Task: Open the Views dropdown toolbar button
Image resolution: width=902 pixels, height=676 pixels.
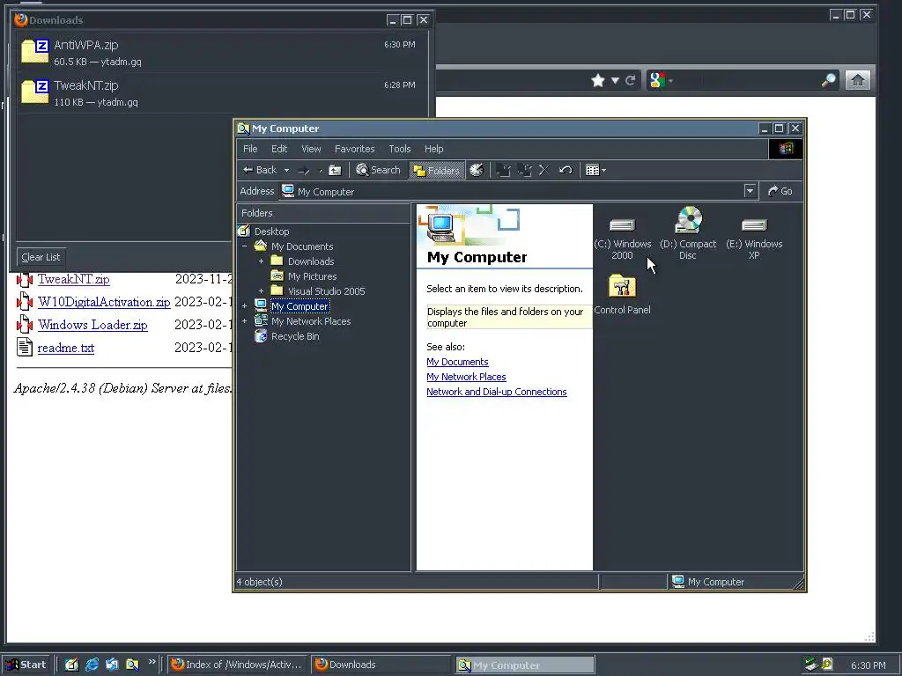Action: coord(595,170)
